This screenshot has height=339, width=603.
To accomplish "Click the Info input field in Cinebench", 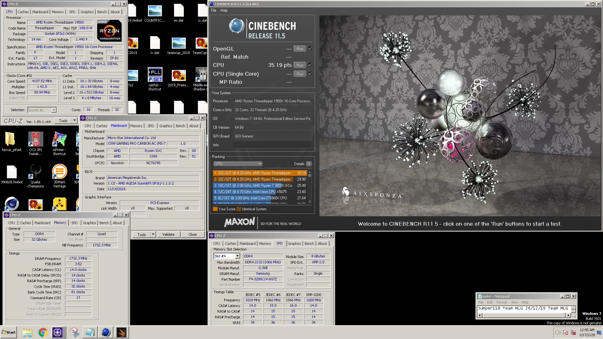I will click(272, 145).
